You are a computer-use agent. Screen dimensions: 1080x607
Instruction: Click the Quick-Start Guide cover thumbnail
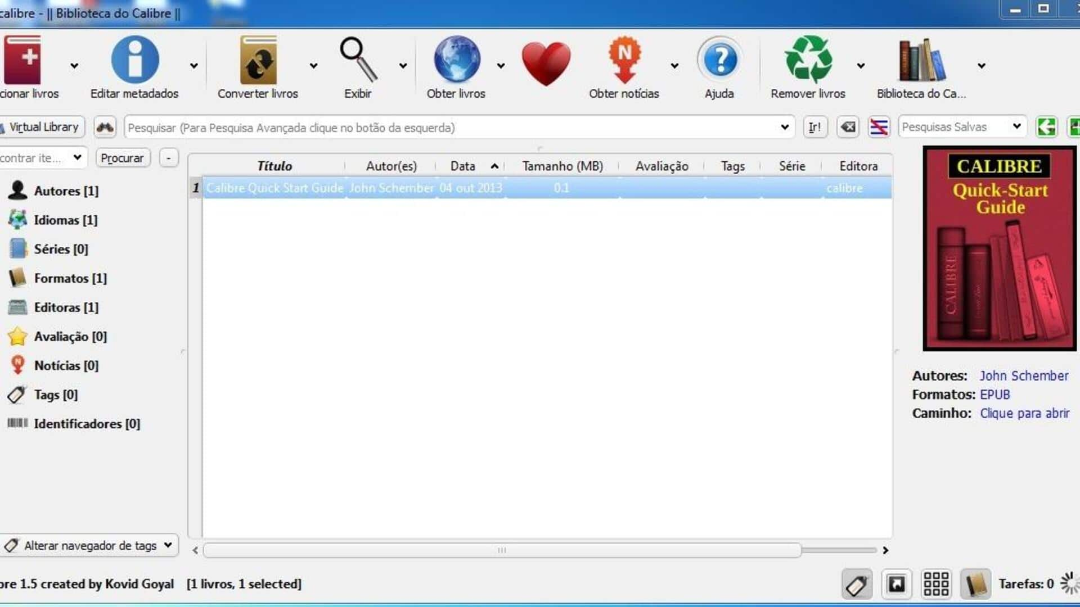1000,248
